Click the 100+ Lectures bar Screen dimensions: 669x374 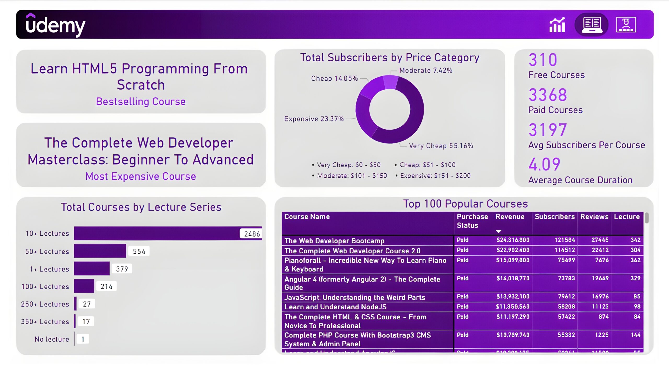84,286
